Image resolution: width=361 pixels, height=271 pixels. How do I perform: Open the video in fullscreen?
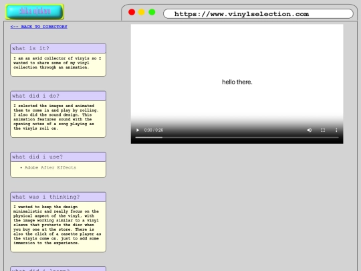click(x=323, y=130)
